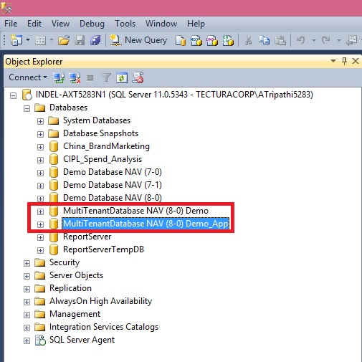The height and width of the screenshot is (362, 362).
Task: Click the Stop square icon in Object Explorer
Action: pos(90,78)
